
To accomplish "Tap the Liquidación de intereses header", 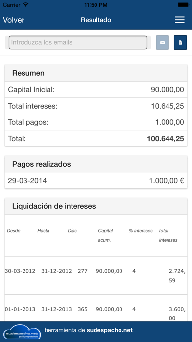I will 96,206.
